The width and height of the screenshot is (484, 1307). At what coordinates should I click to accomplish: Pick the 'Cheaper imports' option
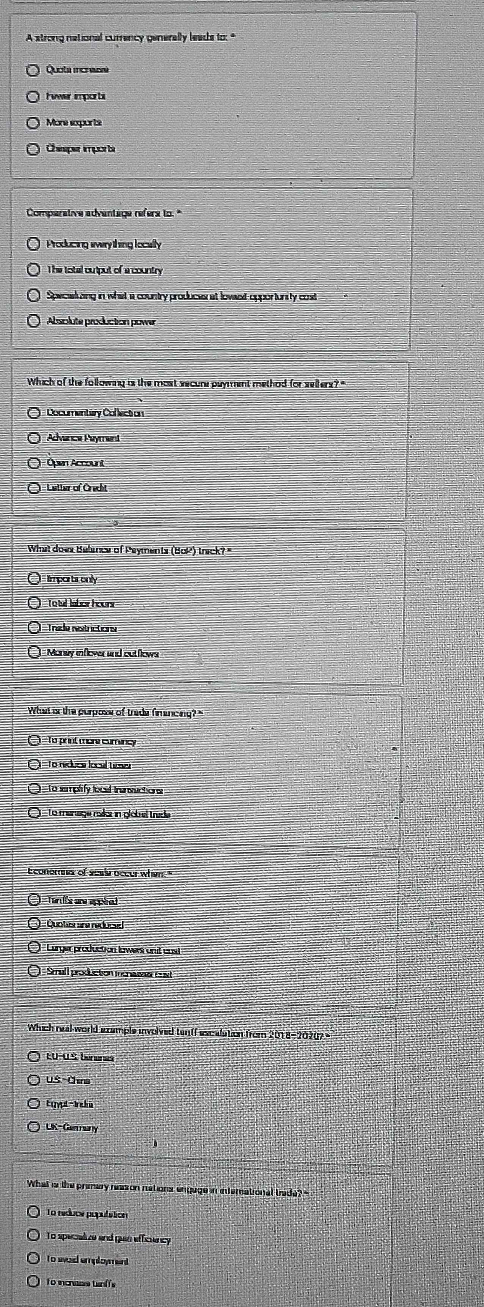[x=33, y=149]
